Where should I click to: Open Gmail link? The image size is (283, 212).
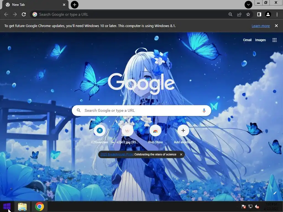(x=247, y=40)
